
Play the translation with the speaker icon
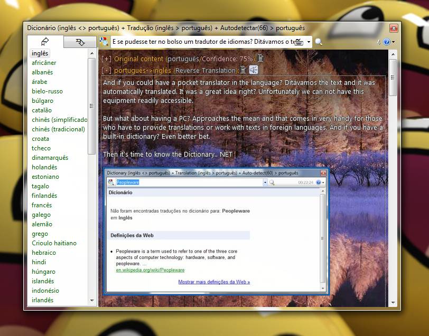coord(254,70)
